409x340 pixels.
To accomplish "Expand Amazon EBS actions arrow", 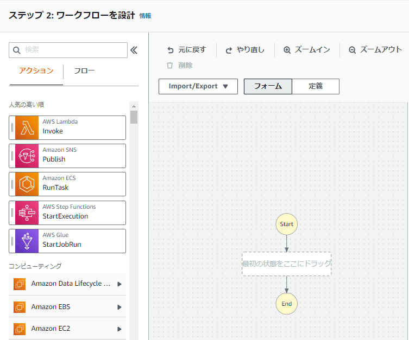I will 119,307.
